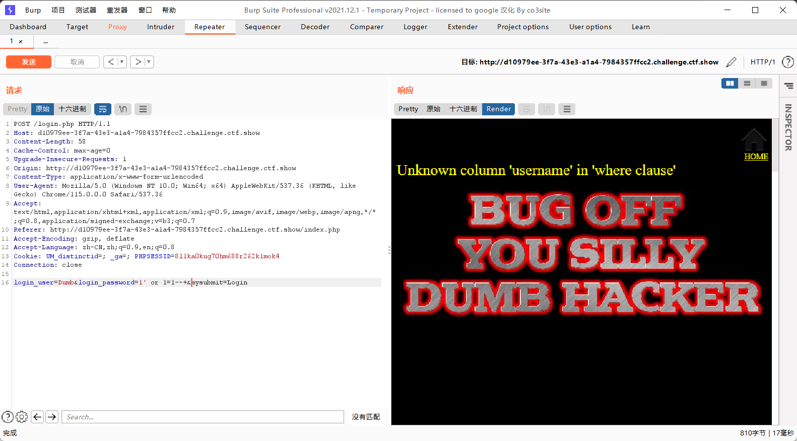This screenshot has height=441, width=797.
Task: Edit target with the pencil icon
Action: coord(732,62)
